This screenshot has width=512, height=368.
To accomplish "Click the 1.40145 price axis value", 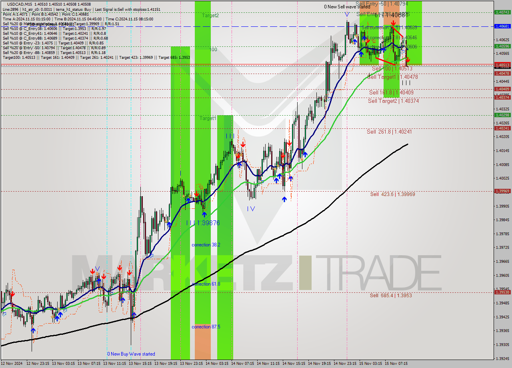I will [502, 150].
